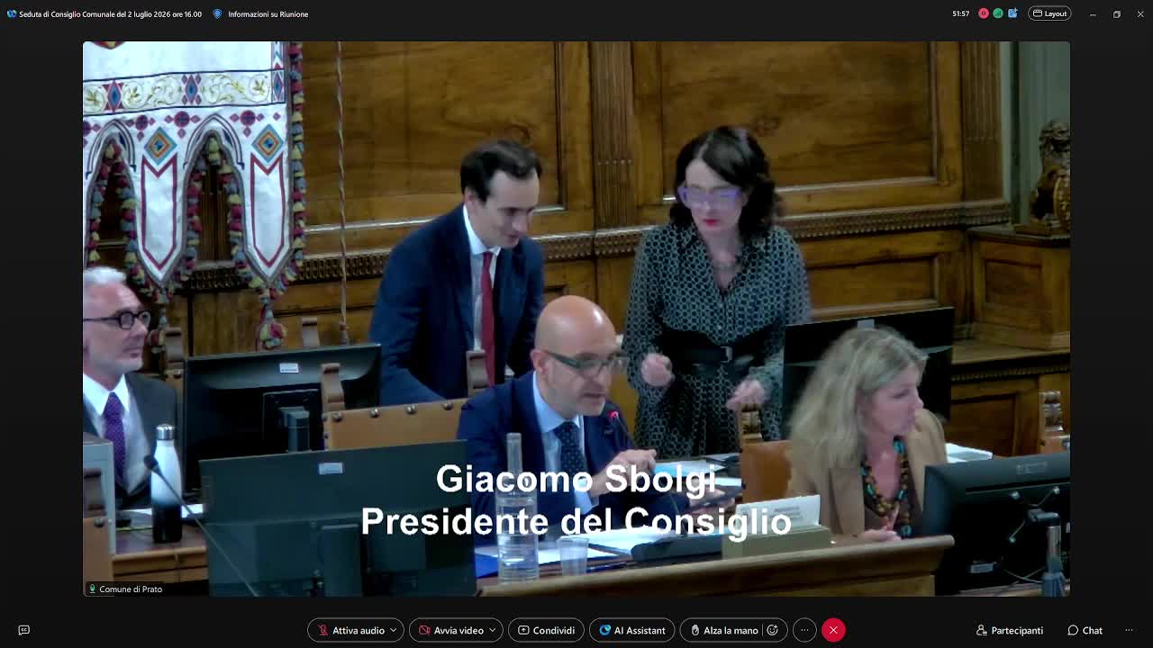This screenshot has height=648, width=1153.
Task: Open the Chat panel
Action: coord(1085,630)
